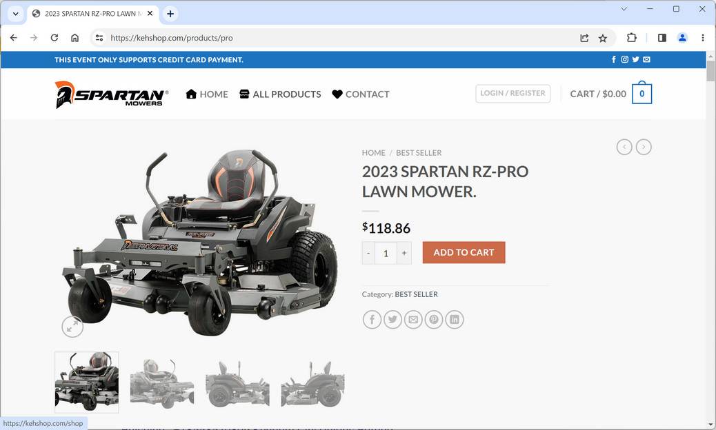716x430 pixels.
Task: View site information icon in address bar
Action: pyautogui.click(x=99, y=38)
